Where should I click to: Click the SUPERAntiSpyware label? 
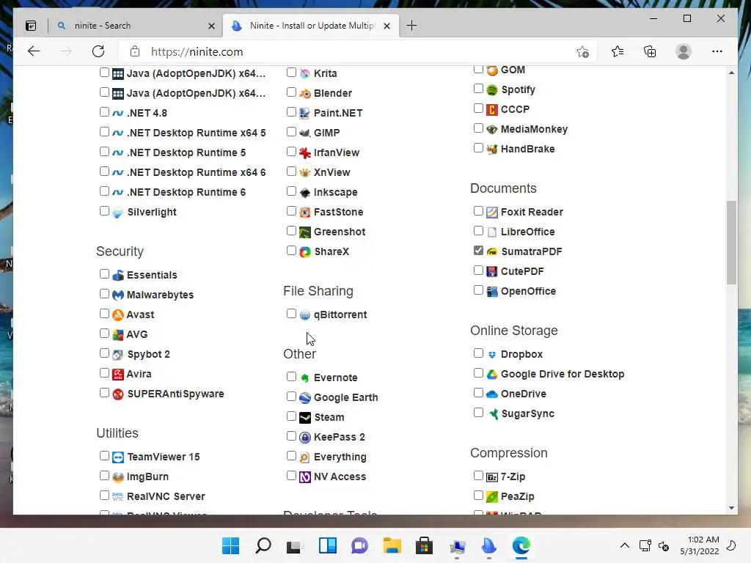click(x=175, y=394)
